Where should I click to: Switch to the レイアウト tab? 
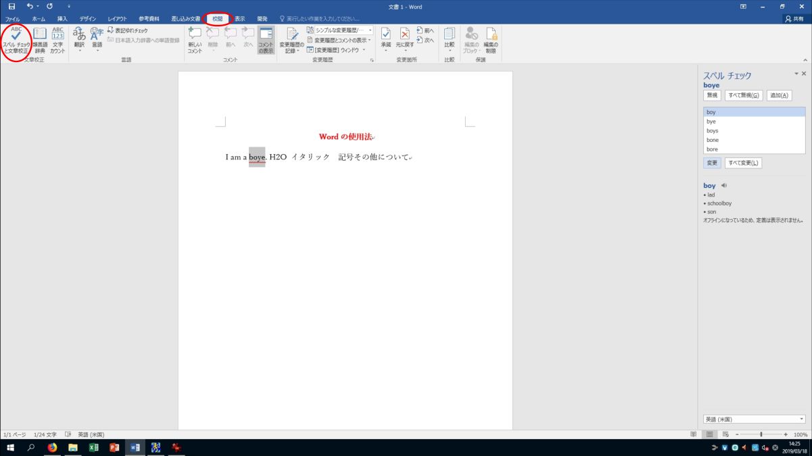117,19
